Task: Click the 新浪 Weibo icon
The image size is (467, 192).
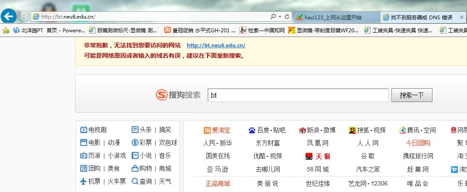Action: (302, 130)
